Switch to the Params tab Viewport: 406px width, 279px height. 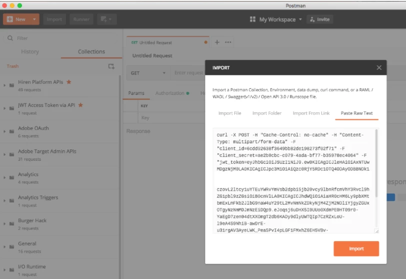click(136, 93)
